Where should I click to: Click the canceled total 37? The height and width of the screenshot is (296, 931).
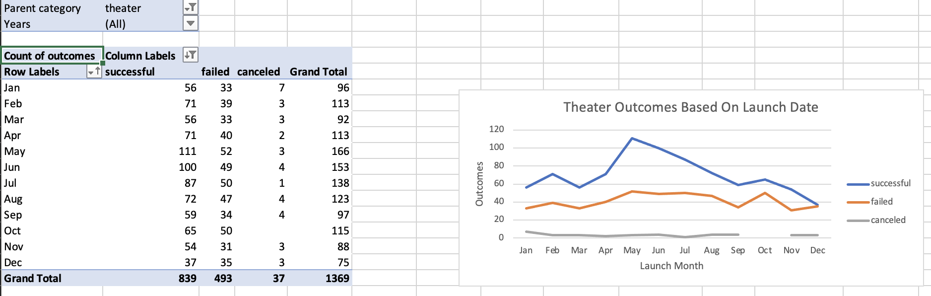pyautogui.click(x=279, y=278)
